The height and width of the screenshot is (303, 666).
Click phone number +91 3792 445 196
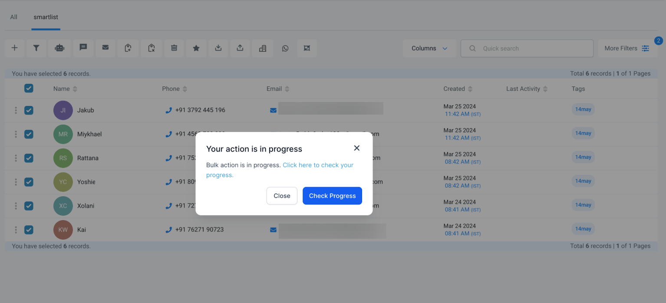pyautogui.click(x=200, y=110)
